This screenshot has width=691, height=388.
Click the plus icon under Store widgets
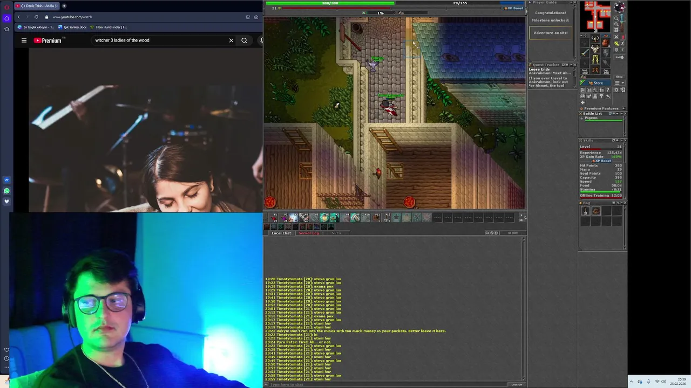583,102
